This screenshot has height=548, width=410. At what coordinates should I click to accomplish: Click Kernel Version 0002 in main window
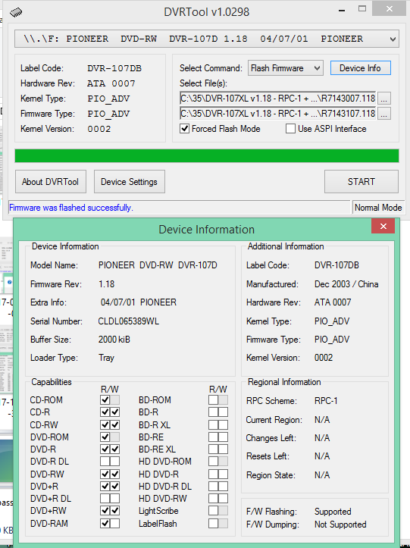(99, 129)
